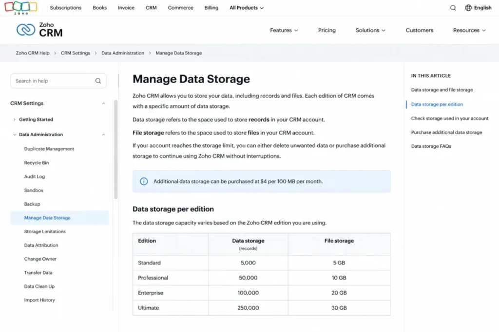Screen dimensions: 499x332
Task: Open Audit Log in sidebar
Action: [35, 176]
